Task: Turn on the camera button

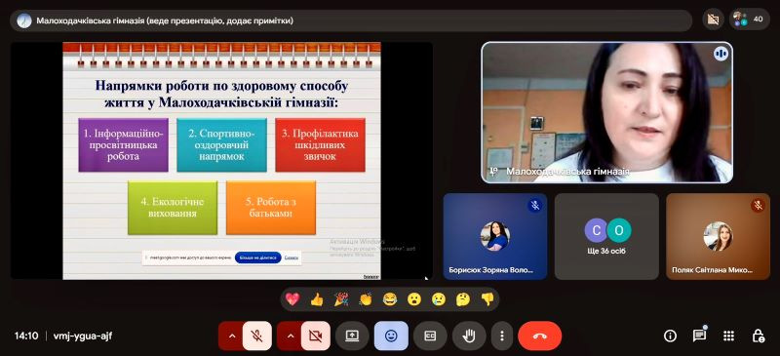Action: 316,336
